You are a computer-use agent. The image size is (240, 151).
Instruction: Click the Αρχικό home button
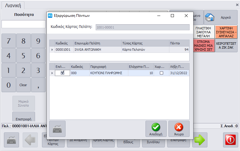pos(220,18)
